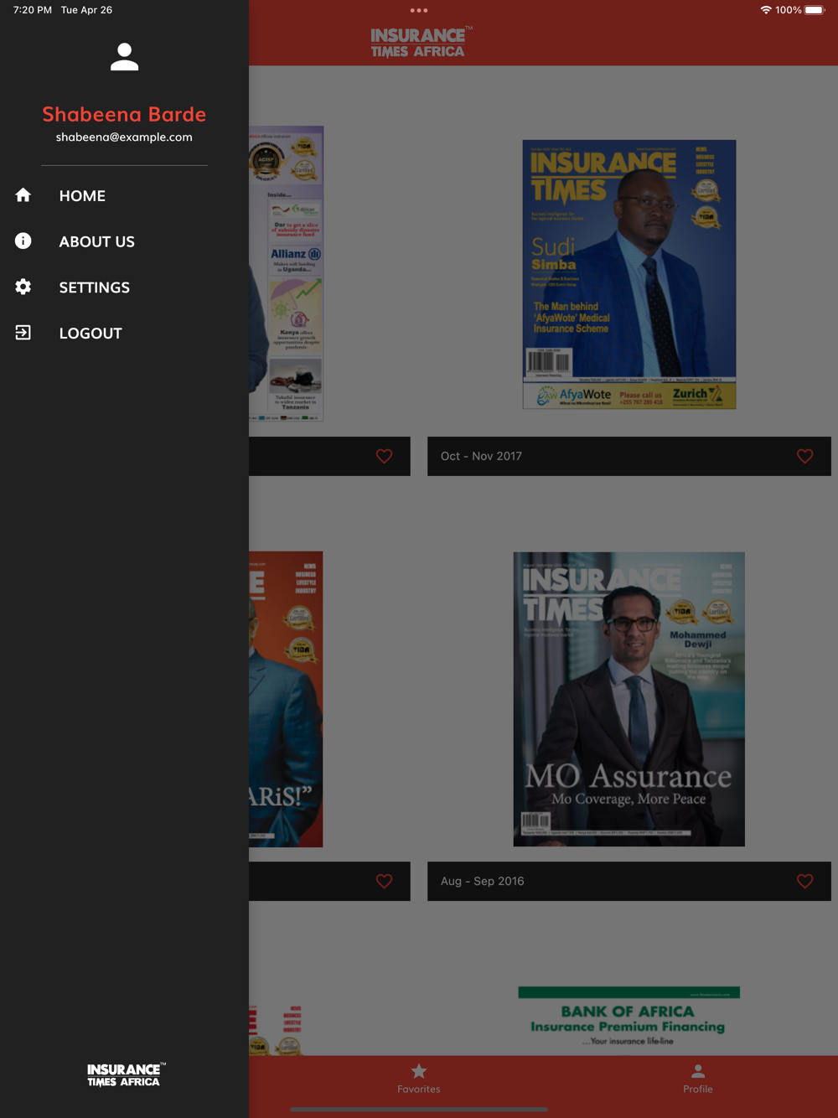
Task: Tap the Wi-Fi status icon
Action: (x=766, y=10)
